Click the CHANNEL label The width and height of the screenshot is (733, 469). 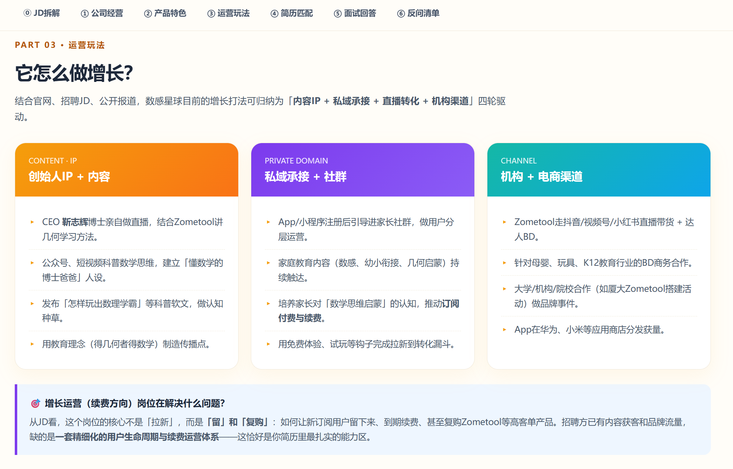pos(519,161)
